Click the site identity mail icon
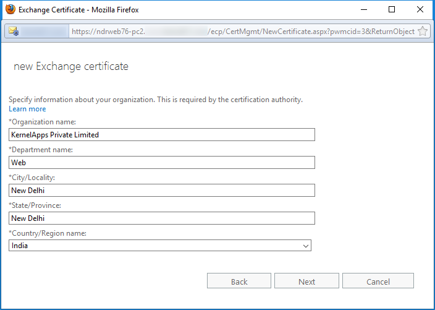 tap(14, 31)
